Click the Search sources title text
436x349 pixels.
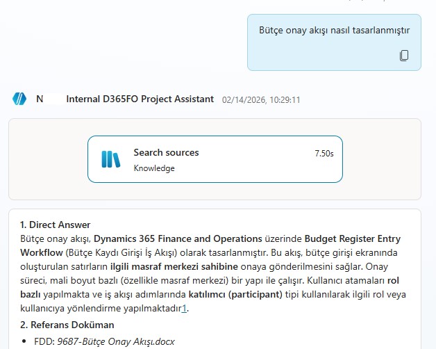pos(166,152)
